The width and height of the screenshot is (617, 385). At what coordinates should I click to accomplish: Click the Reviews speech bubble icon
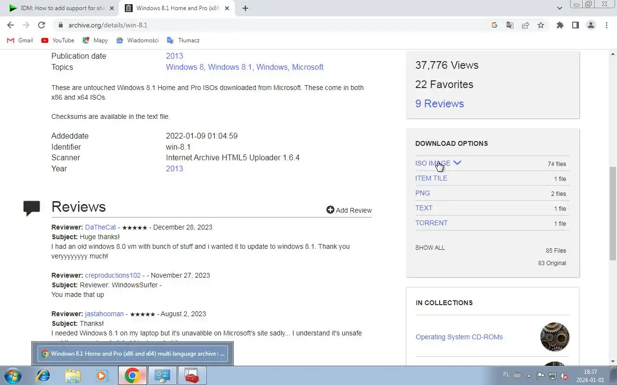click(32, 208)
